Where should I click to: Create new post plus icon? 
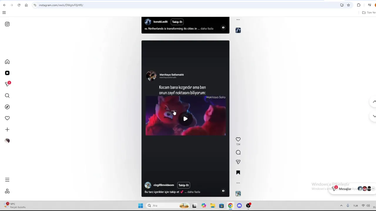click(7, 130)
